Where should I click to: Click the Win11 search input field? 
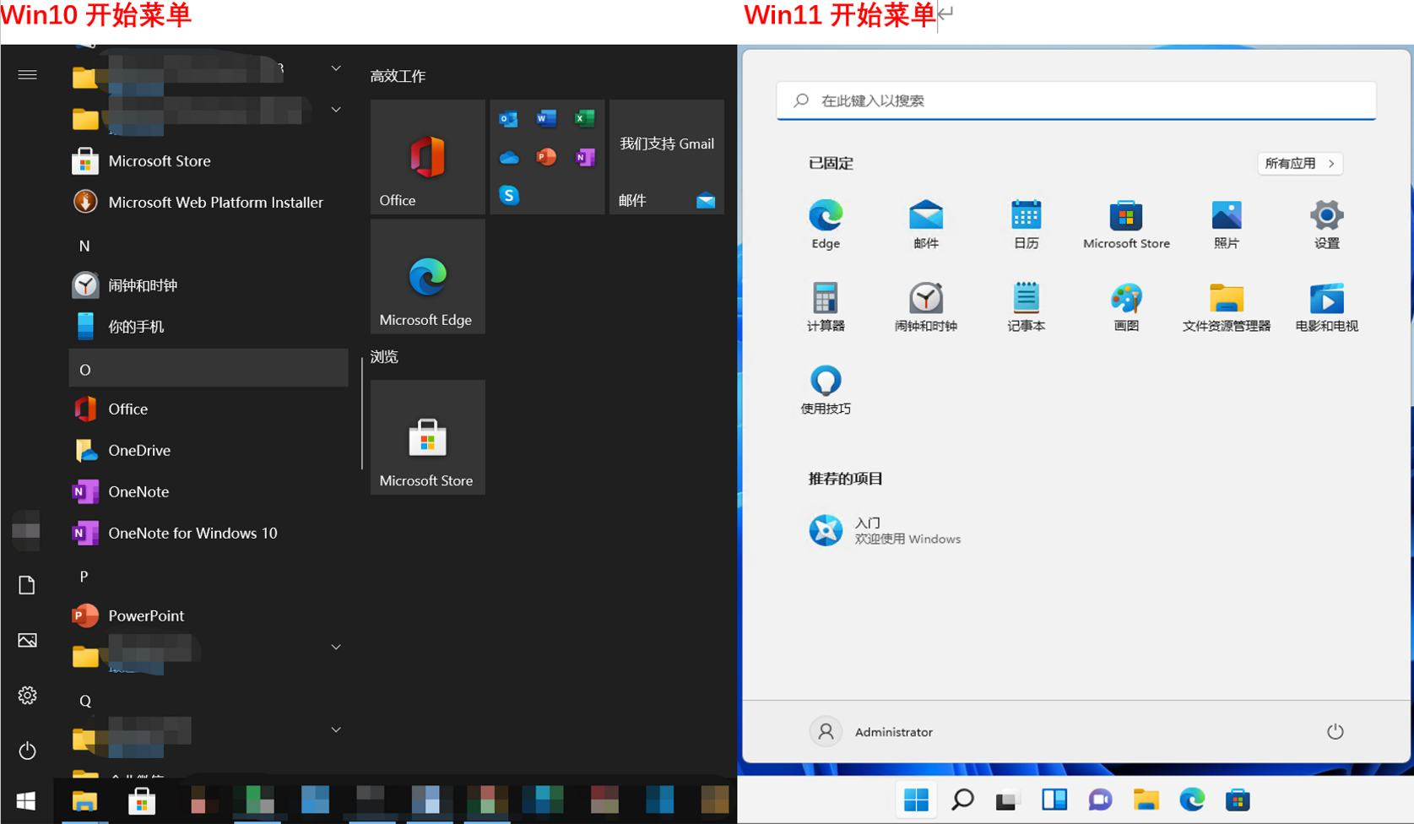click(x=1076, y=100)
